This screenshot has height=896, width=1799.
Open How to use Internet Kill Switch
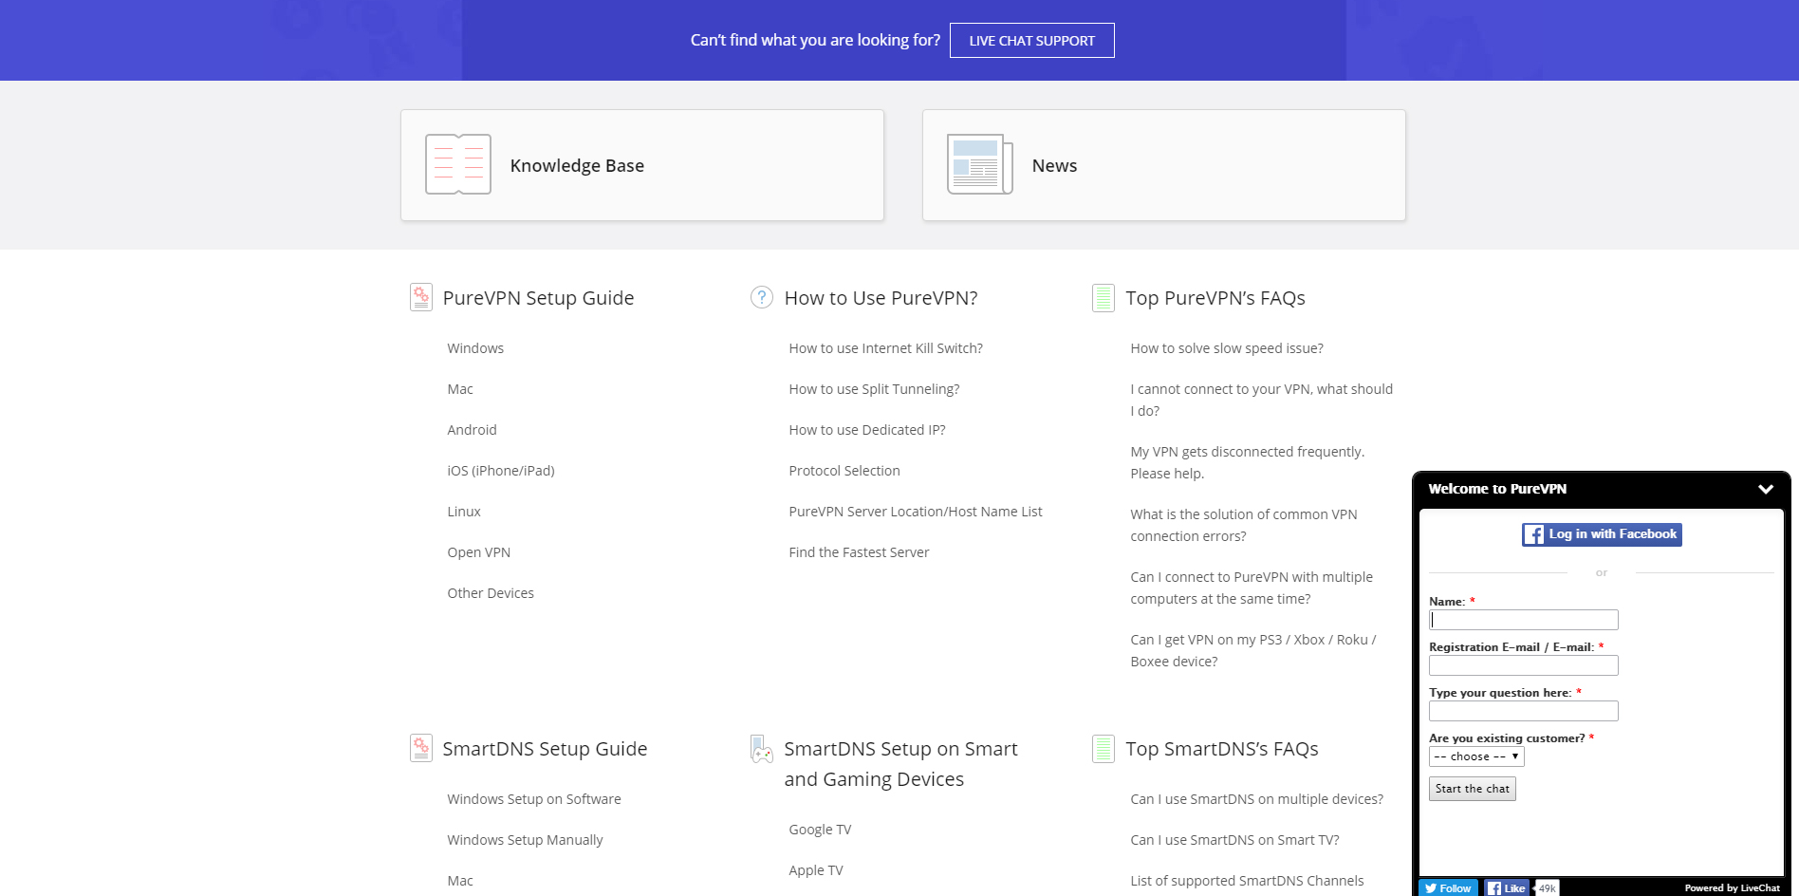[885, 348]
